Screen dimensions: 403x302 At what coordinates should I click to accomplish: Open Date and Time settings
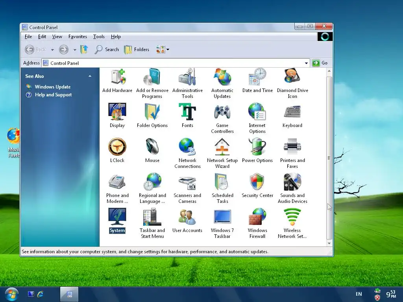coord(257,80)
